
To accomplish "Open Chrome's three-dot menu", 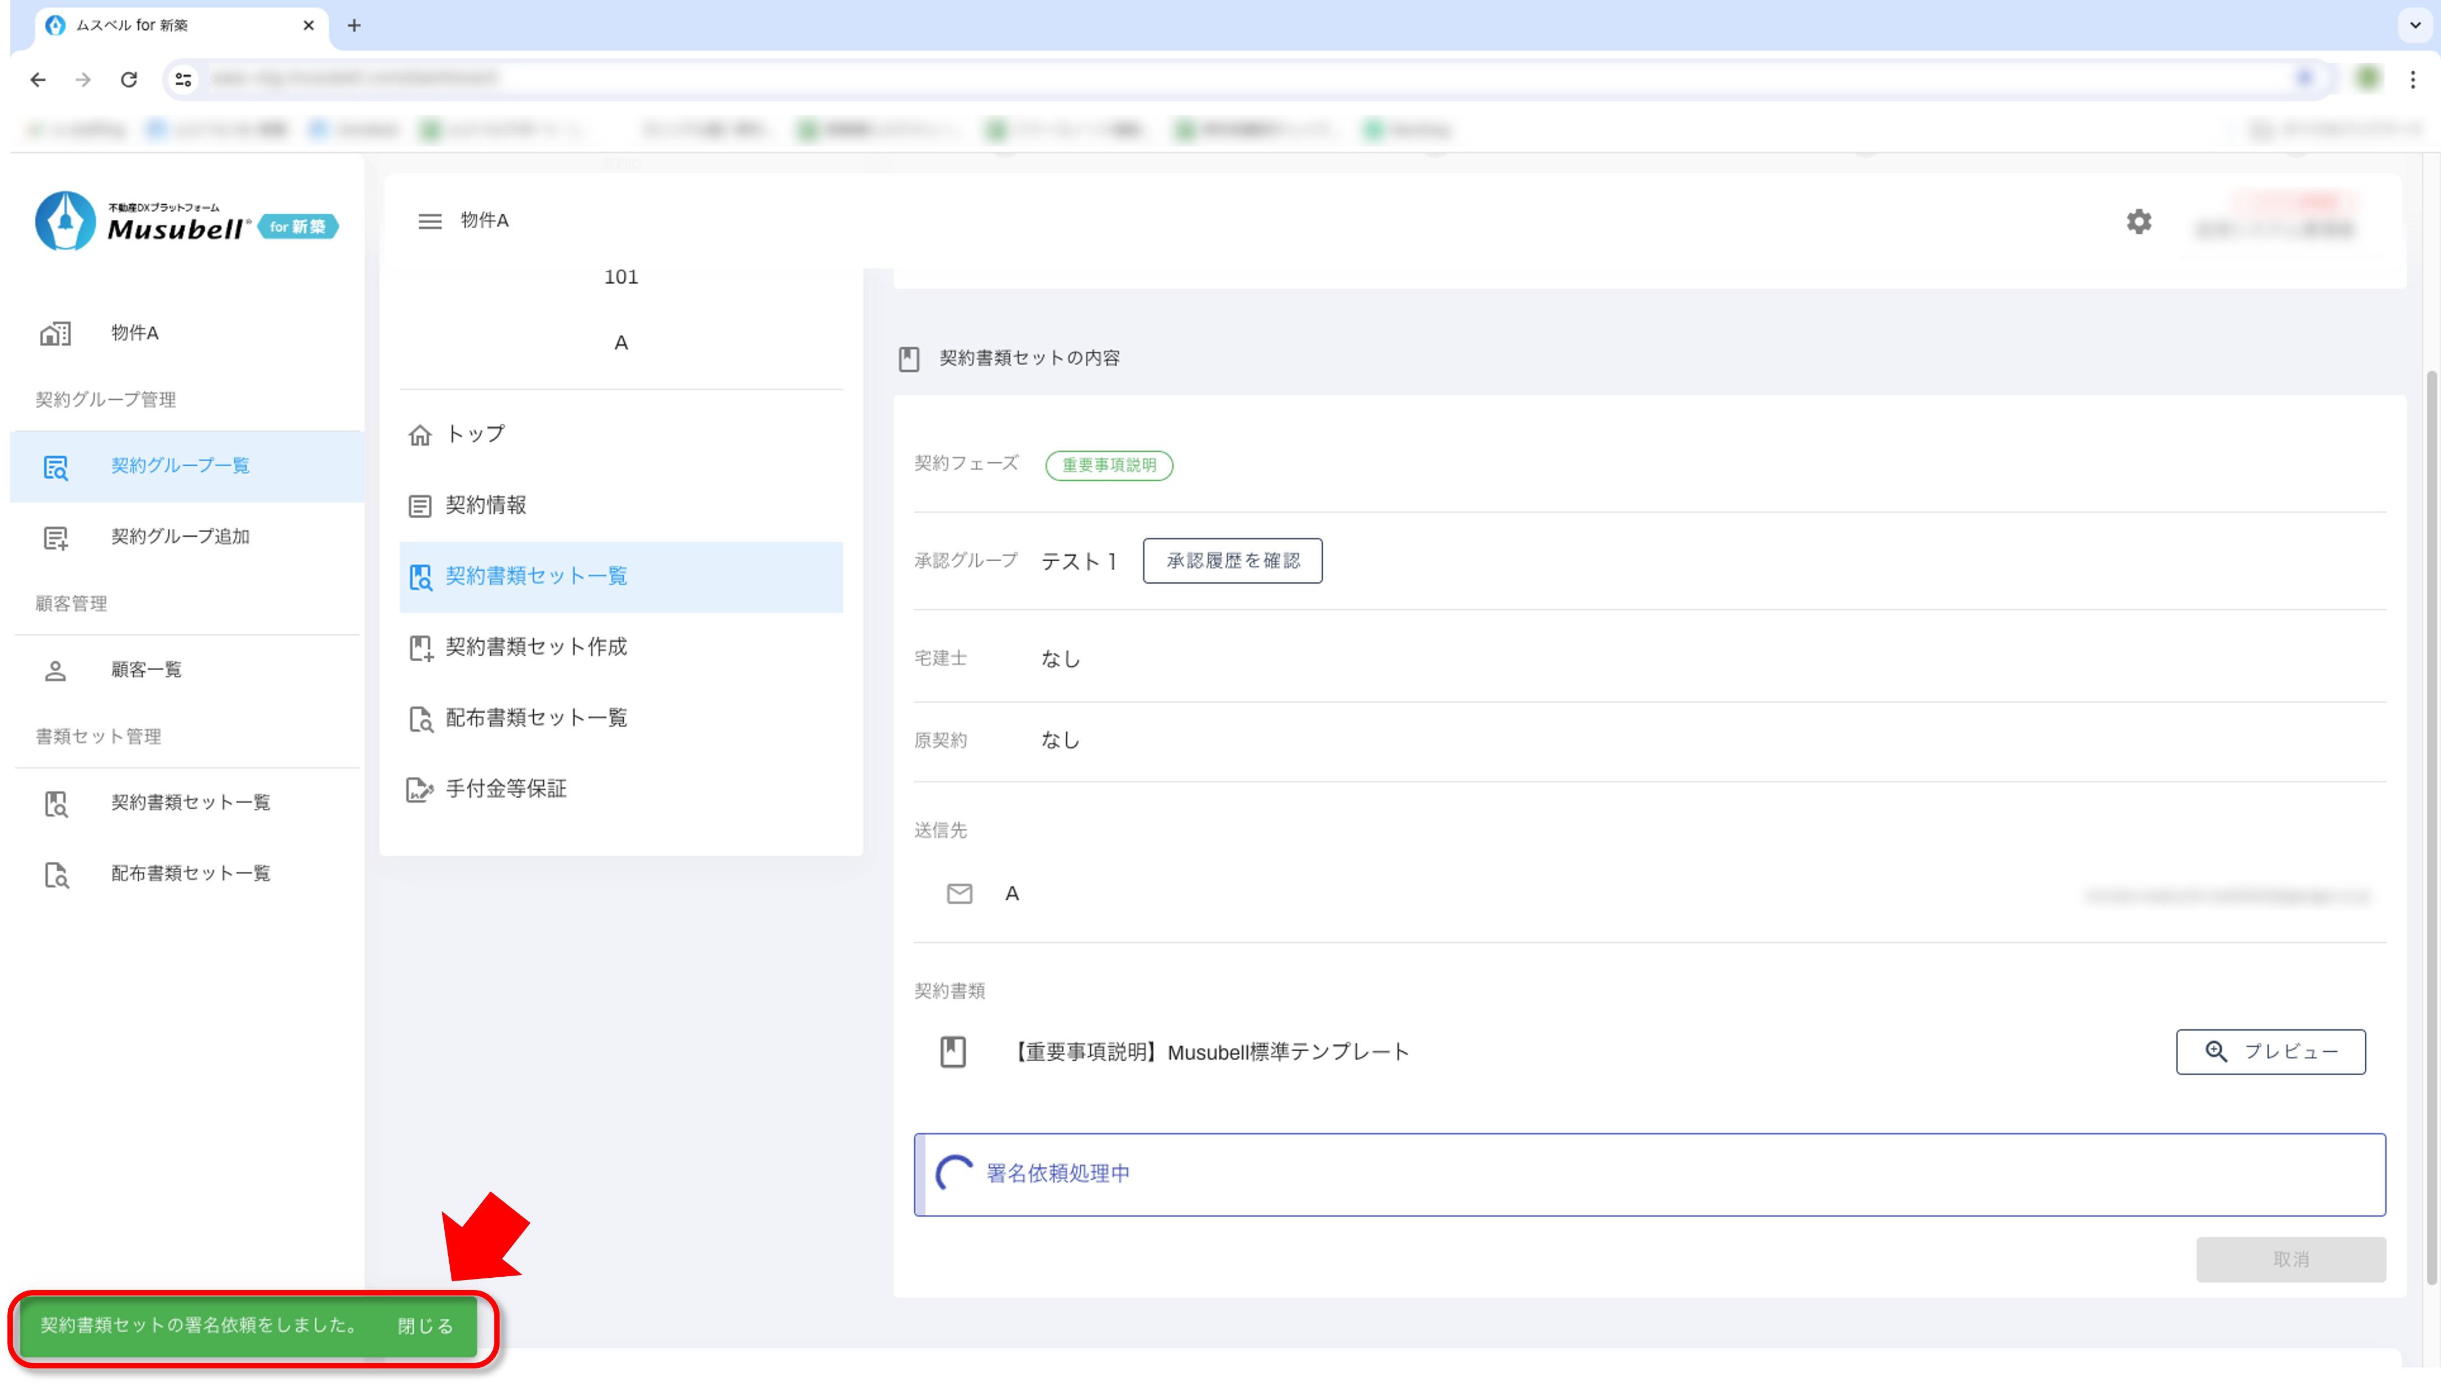I will point(2412,80).
